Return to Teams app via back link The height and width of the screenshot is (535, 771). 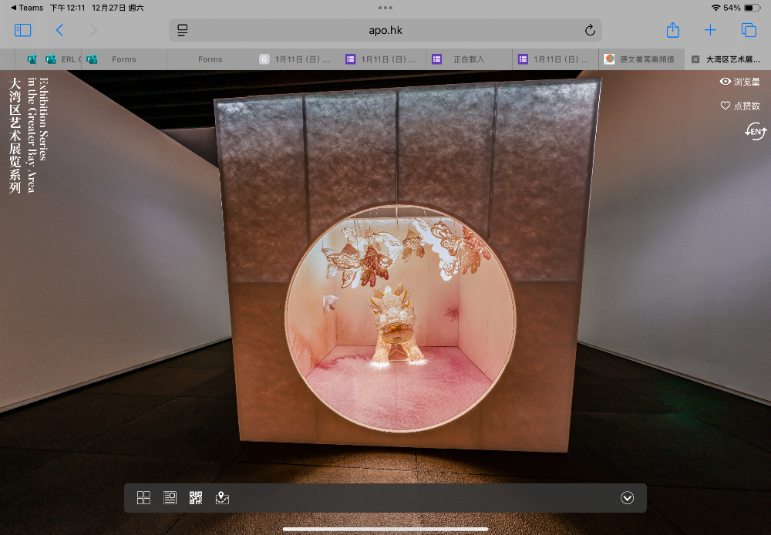point(27,8)
